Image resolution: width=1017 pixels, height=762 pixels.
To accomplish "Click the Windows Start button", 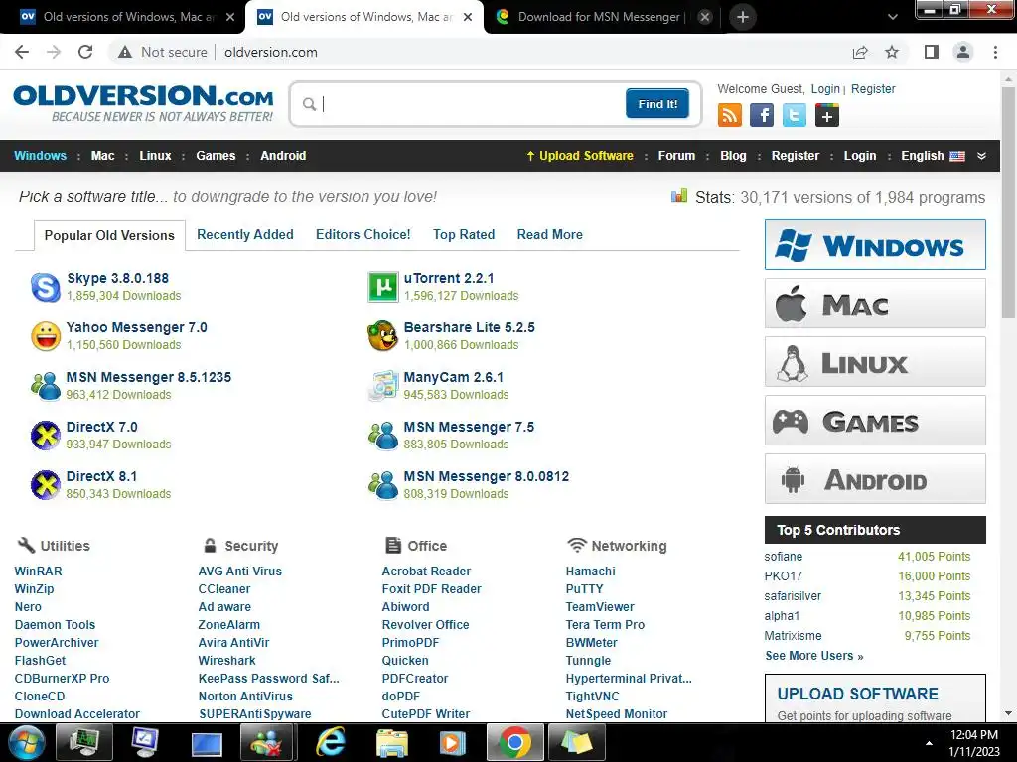I will tap(27, 742).
